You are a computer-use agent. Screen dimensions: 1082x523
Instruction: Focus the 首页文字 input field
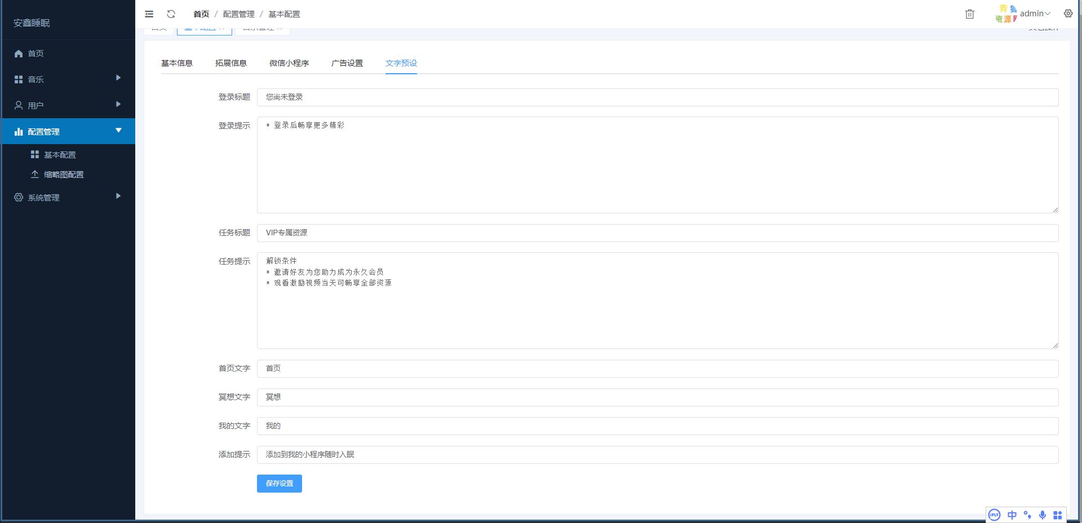pyautogui.click(x=658, y=369)
